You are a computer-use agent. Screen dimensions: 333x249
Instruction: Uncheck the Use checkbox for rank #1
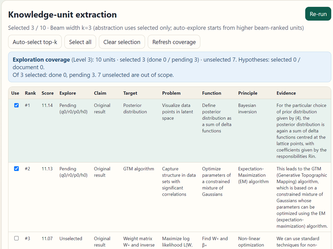click(x=16, y=105)
